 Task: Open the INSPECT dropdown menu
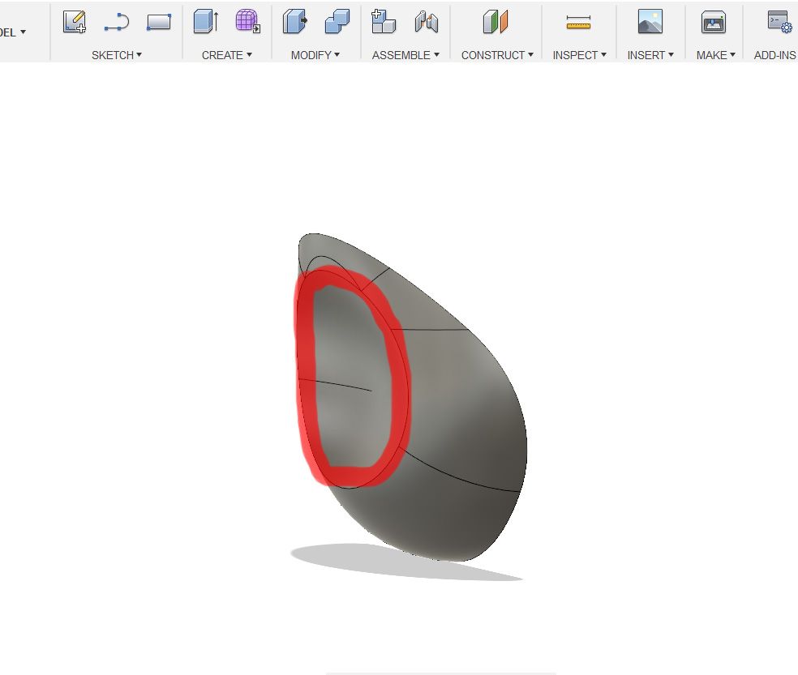pyautogui.click(x=580, y=55)
